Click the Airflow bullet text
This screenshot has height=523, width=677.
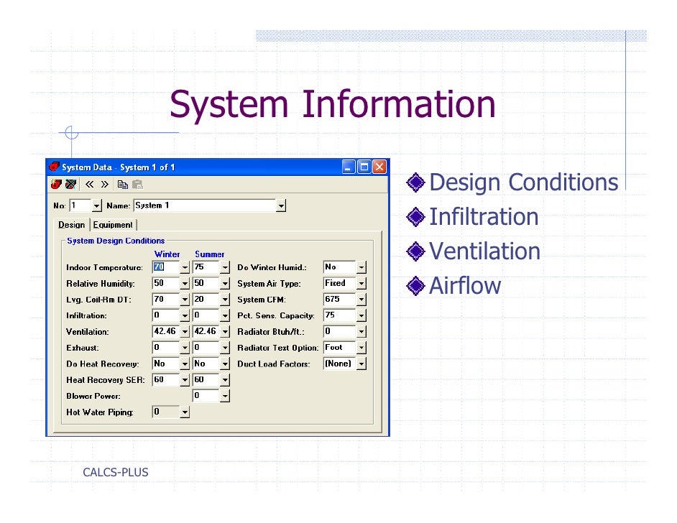point(465,286)
